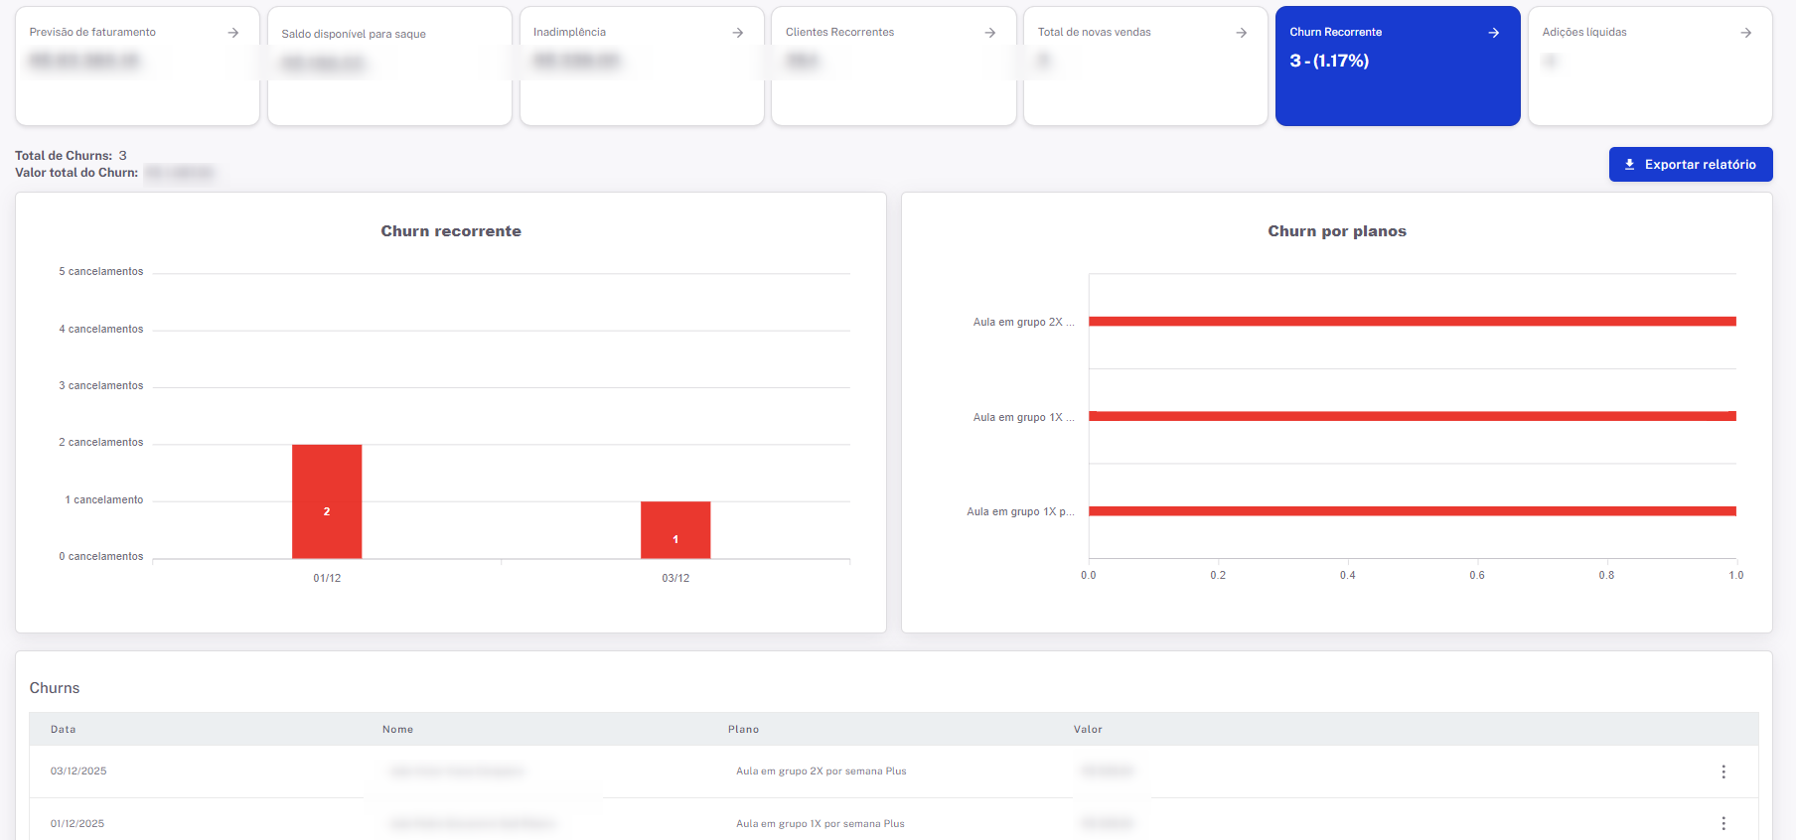
Task: Click the Aula em grupo 1X p... bar
Action: [1412, 511]
